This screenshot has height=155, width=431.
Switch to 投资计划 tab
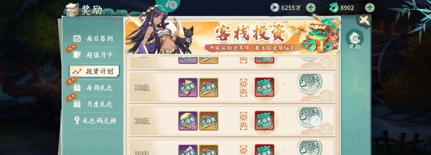[94, 71]
